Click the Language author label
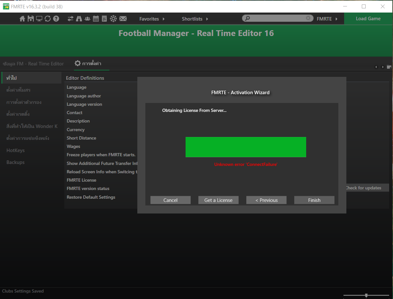393x299 pixels. [84, 96]
